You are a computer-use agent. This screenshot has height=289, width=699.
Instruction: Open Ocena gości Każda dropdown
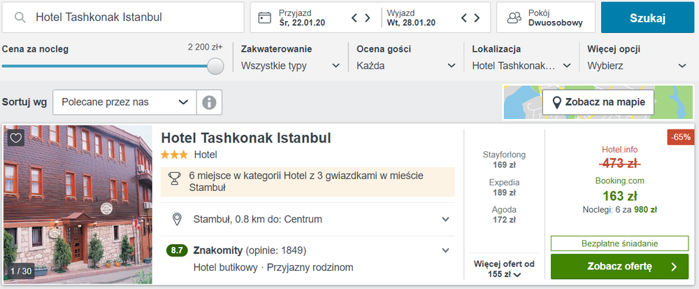coord(405,57)
